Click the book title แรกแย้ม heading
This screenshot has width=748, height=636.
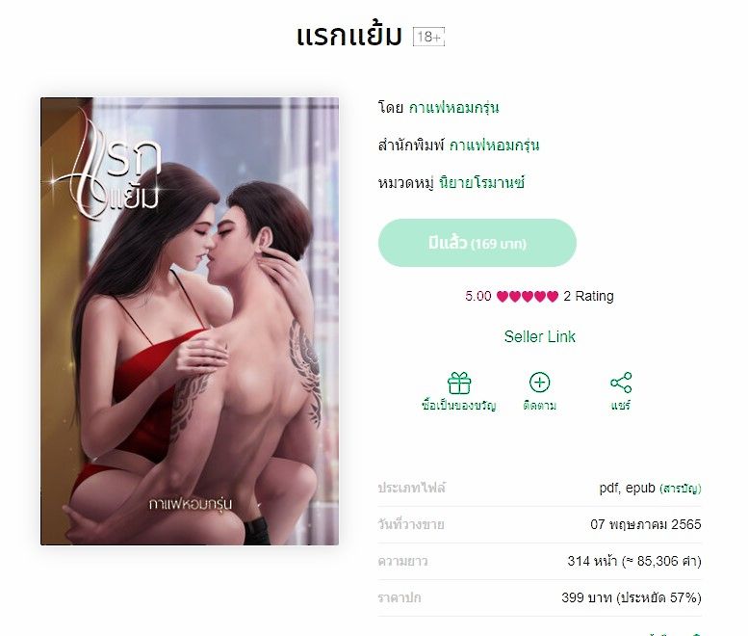349,36
